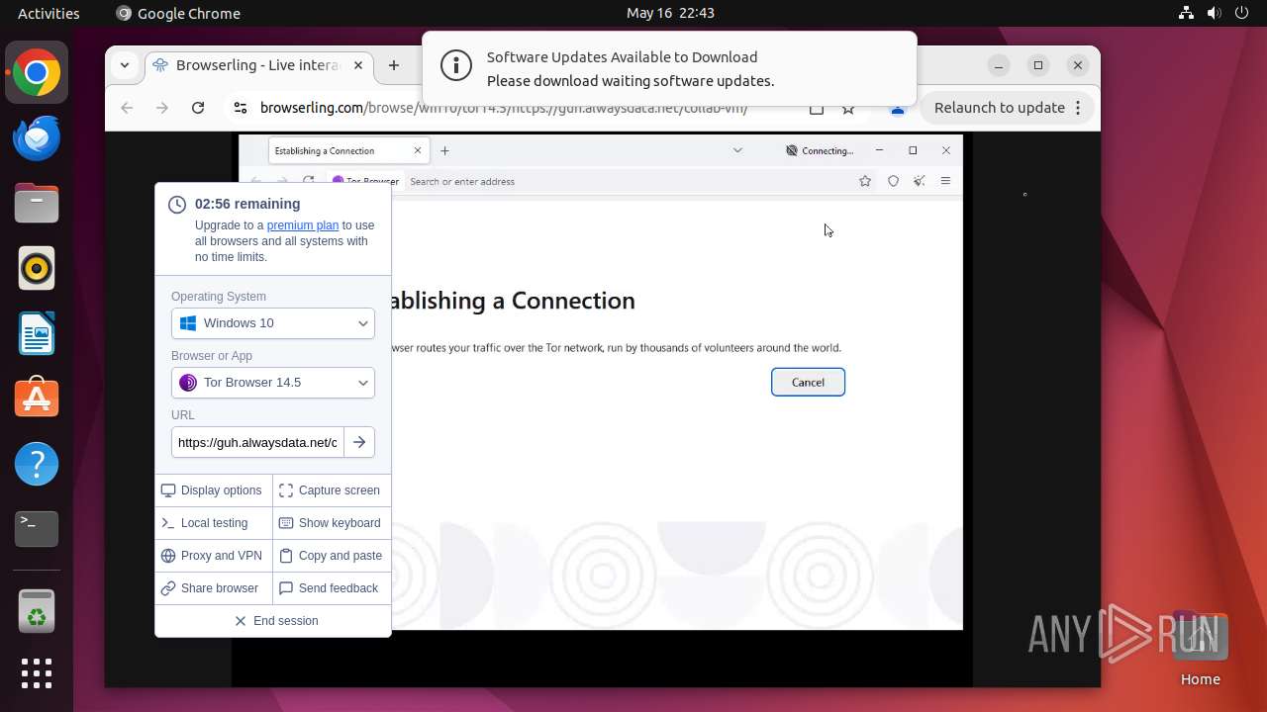This screenshot has width=1267, height=712.
Task: Open the Help icon in the dock
Action: point(37,464)
